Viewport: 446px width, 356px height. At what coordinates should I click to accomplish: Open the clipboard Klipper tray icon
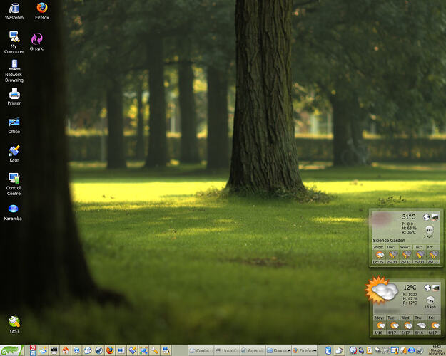point(370,350)
